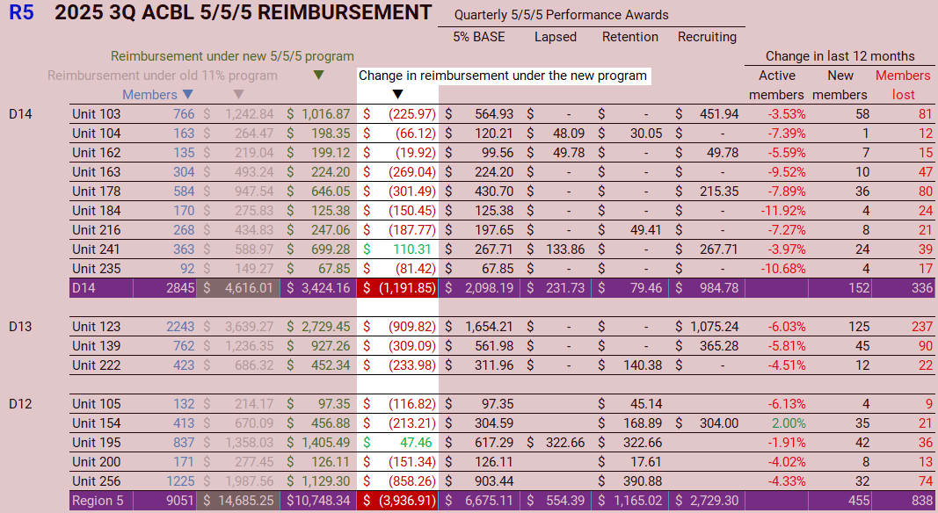Select the purple D14 total row label
The image size is (938, 513).
(x=84, y=288)
